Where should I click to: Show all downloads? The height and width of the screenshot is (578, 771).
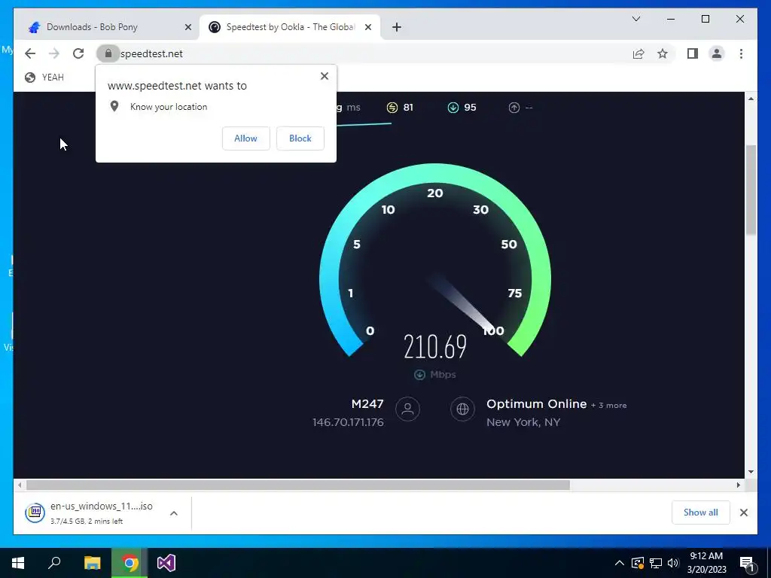pyautogui.click(x=701, y=513)
